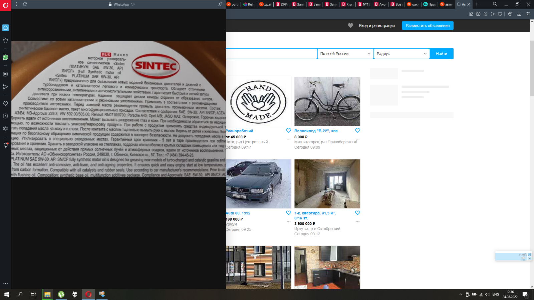This screenshot has width=534, height=300.
Task: Click the page vertical scrollbar thumb
Action: point(532,68)
